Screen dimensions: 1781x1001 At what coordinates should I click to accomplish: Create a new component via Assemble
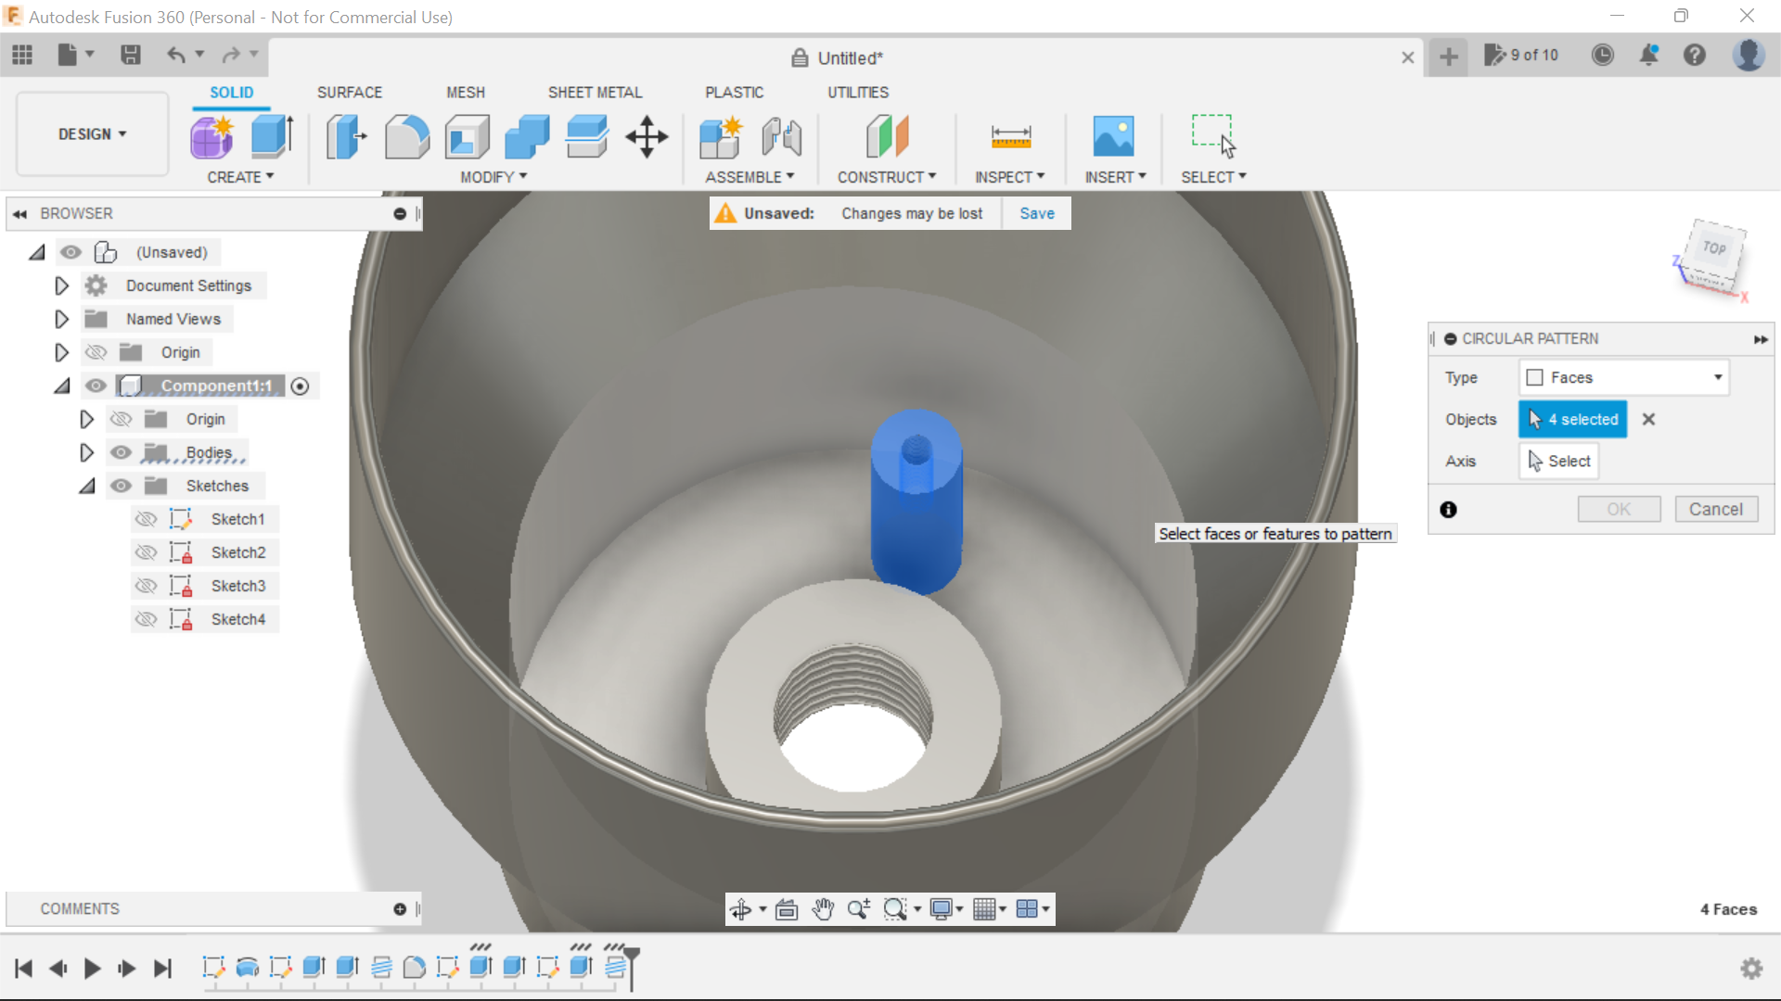(x=721, y=136)
